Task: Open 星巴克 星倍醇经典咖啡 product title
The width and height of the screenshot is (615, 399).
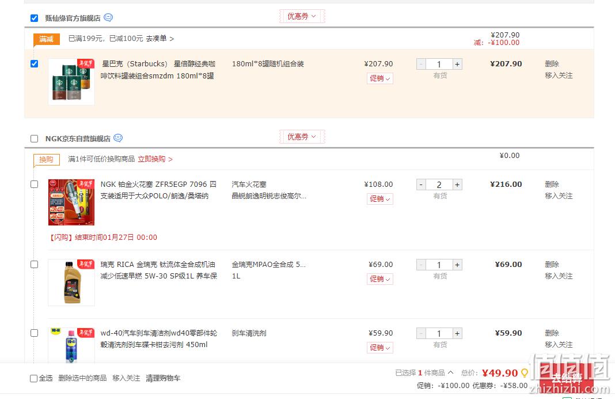Action: (158, 70)
